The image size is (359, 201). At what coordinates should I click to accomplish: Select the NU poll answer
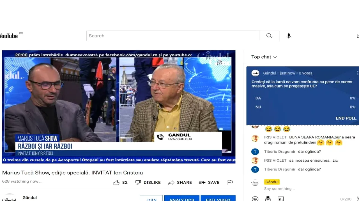303,107
